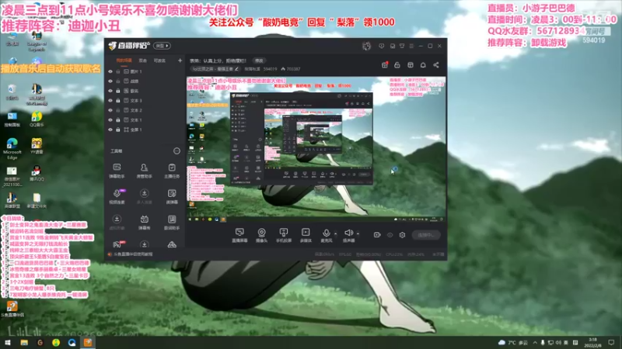Open the avatar icon in the title bar
This screenshot has width=622, height=349.
point(366,46)
